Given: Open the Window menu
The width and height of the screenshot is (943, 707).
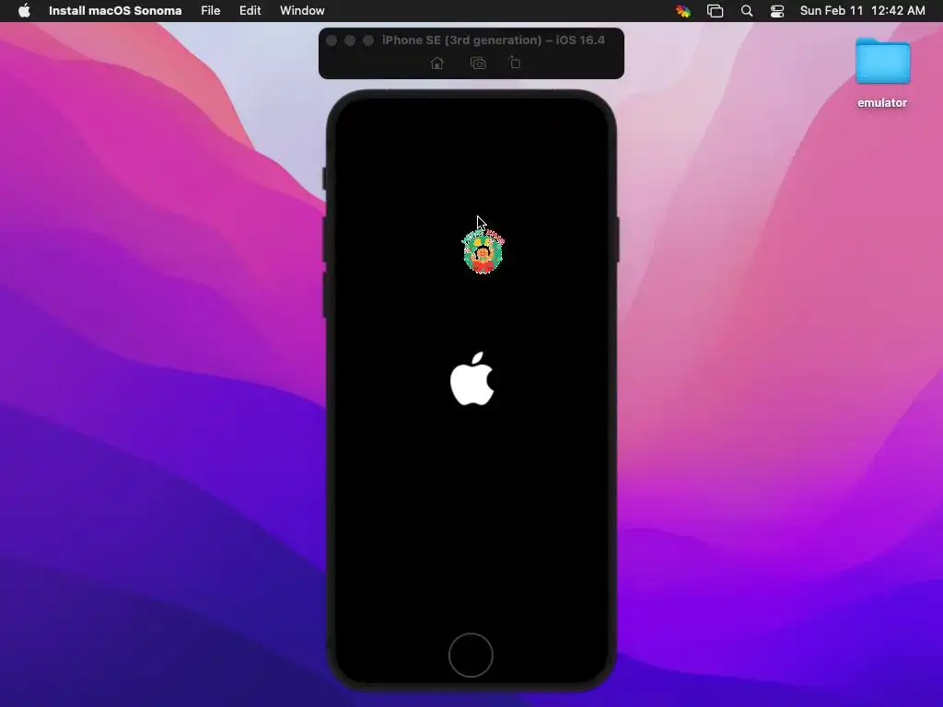Looking at the screenshot, I should coord(302,10).
